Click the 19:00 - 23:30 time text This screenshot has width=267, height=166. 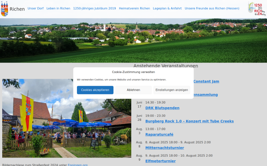pos(155,116)
